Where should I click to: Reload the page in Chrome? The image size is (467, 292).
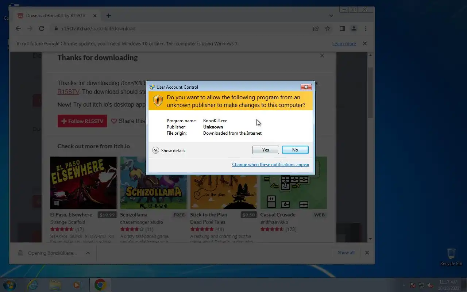click(42, 28)
